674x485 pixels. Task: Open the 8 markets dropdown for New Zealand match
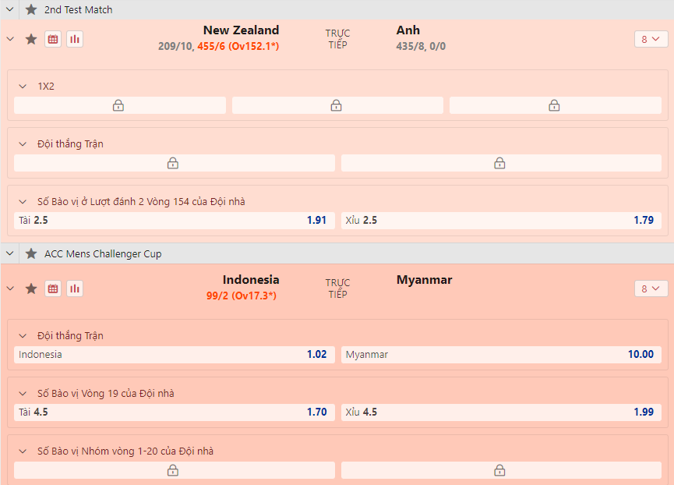click(x=651, y=39)
